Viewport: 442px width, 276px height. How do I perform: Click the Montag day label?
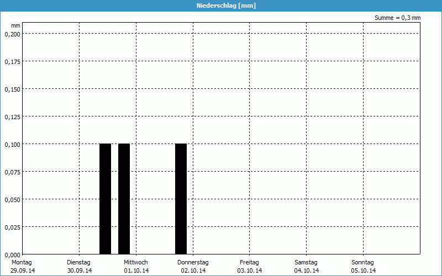tap(22, 263)
